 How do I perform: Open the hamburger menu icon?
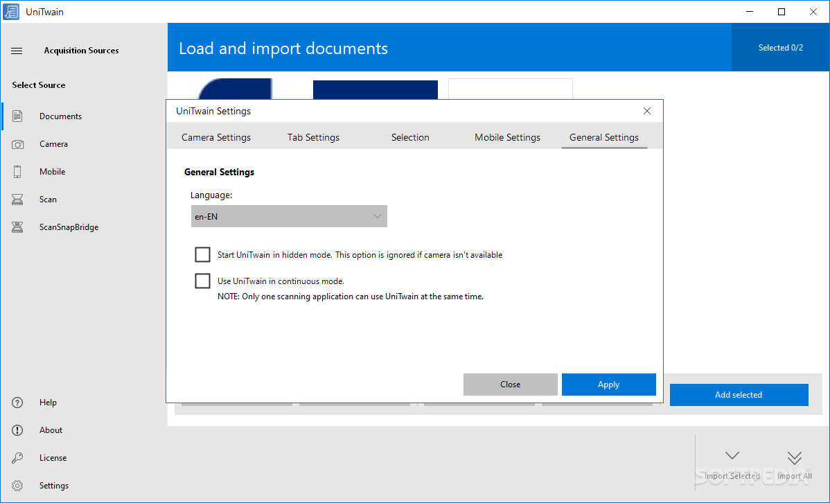click(17, 51)
